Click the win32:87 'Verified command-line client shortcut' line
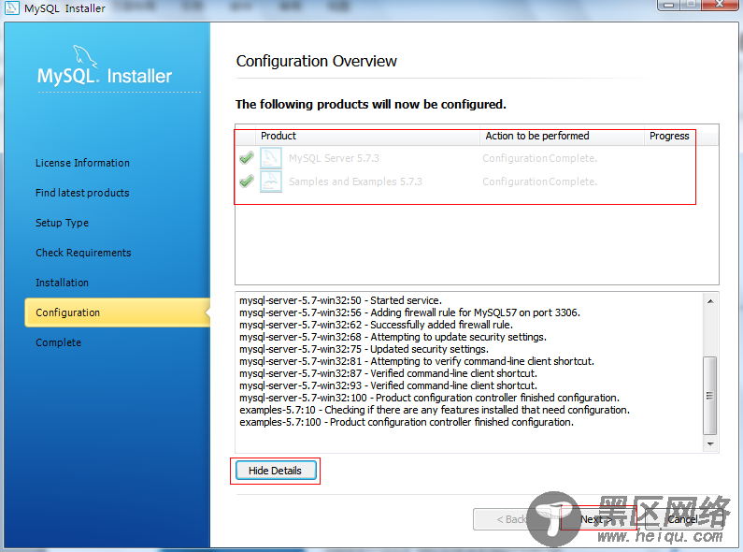This screenshot has width=743, height=552. pyautogui.click(x=388, y=373)
